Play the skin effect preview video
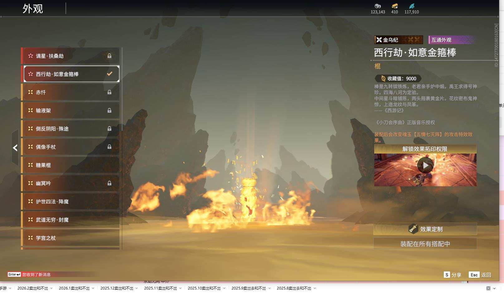Screen dimensions: 504x293 pyautogui.click(x=425, y=165)
